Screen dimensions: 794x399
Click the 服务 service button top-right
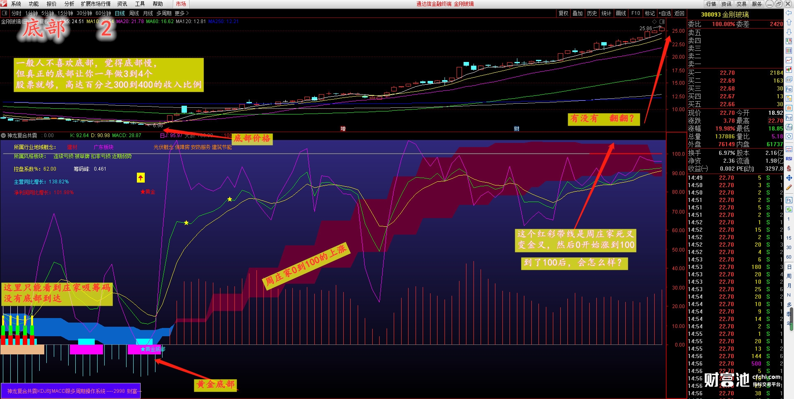pyautogui.click(x=757, y=4)
